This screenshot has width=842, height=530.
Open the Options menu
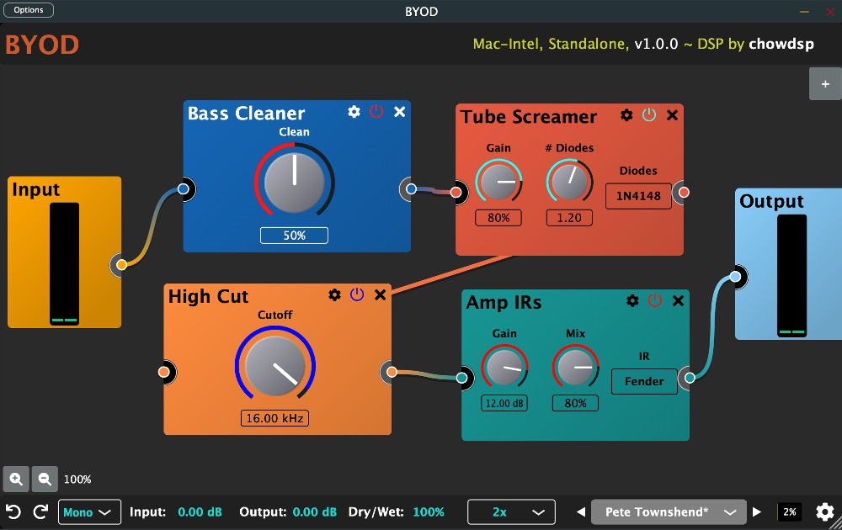(x=29, y=10)
